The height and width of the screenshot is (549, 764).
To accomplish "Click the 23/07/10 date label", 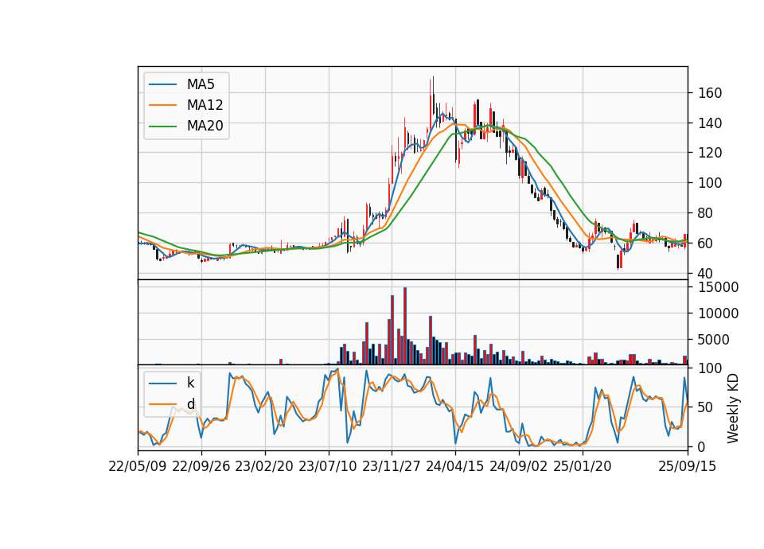I will pos(328,466).
